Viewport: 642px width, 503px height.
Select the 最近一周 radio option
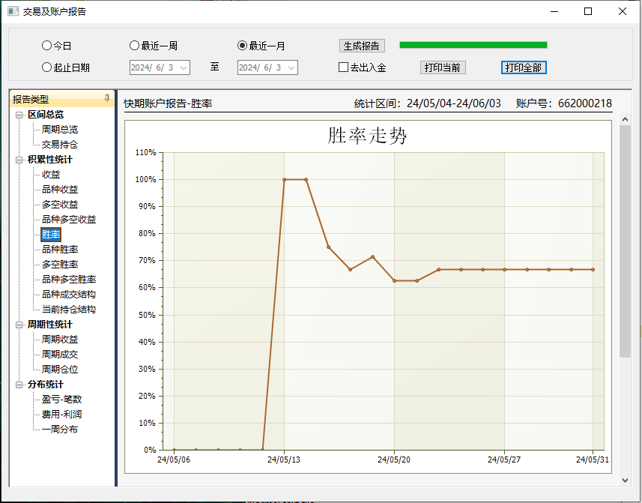point(135,46)
